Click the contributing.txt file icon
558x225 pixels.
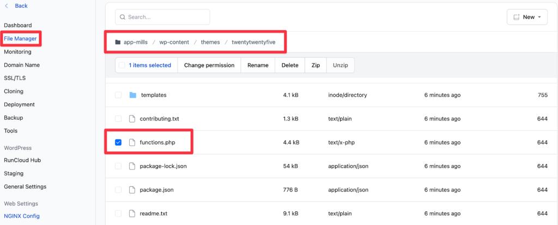pyautogui.click(x=131, y=118)
